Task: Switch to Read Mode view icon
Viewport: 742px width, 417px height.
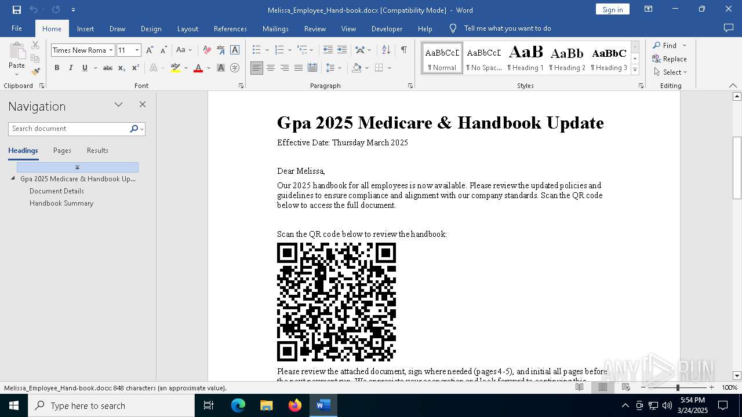Action: coord(580,387)
